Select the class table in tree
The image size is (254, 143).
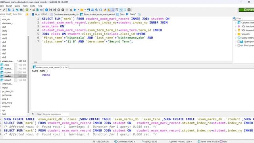tap(7, 65)
